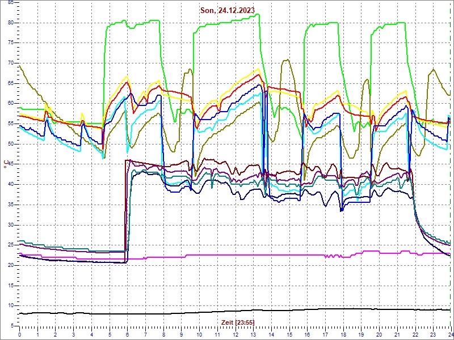The width and height of the screenshot is (454, 340).
Task: Click the hour 0 tick label
Action: click(x=20, y=335)
